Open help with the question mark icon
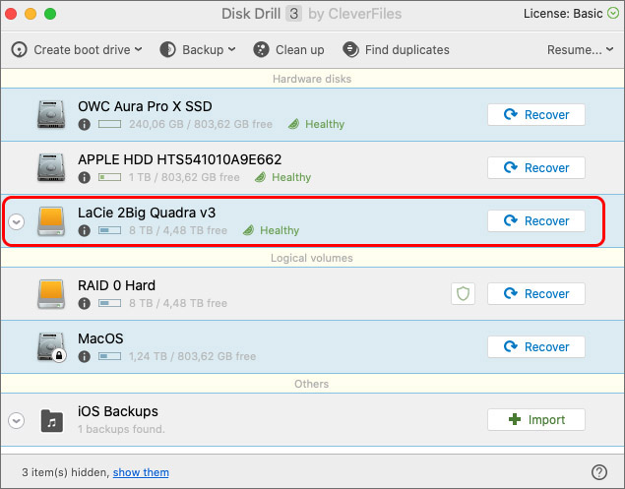Viewport: 625px width, 489px height. click(599, 472)
